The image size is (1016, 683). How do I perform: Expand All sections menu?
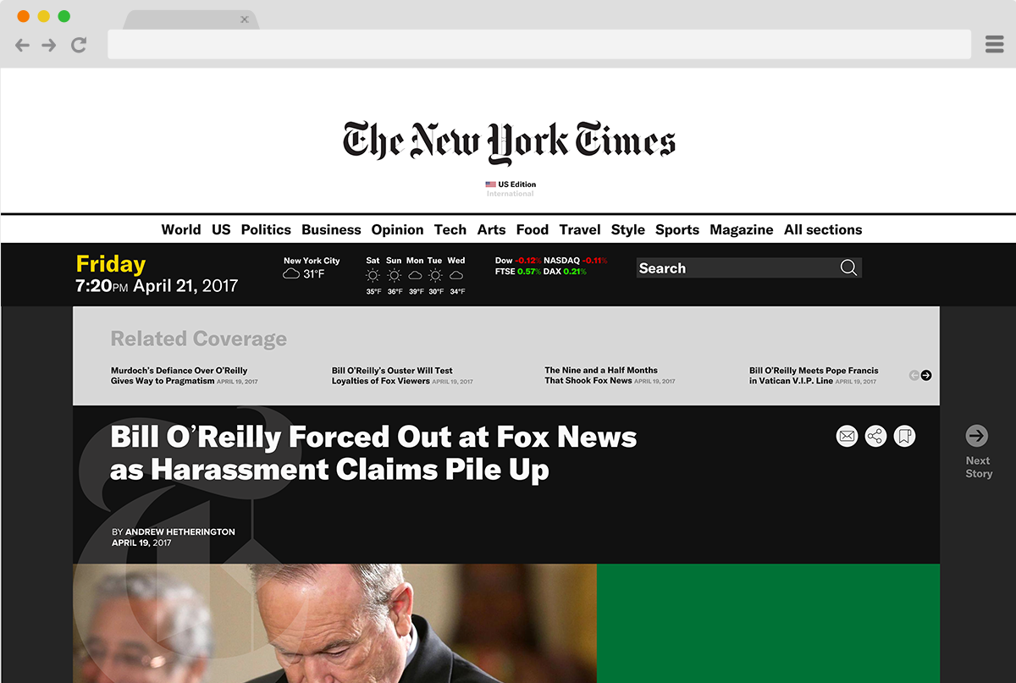(823, 229)
